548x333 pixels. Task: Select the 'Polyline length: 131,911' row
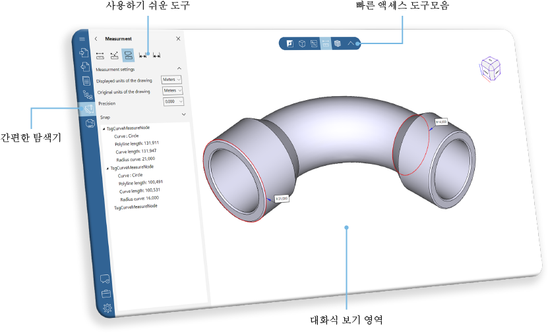click(x=137, y=143)
